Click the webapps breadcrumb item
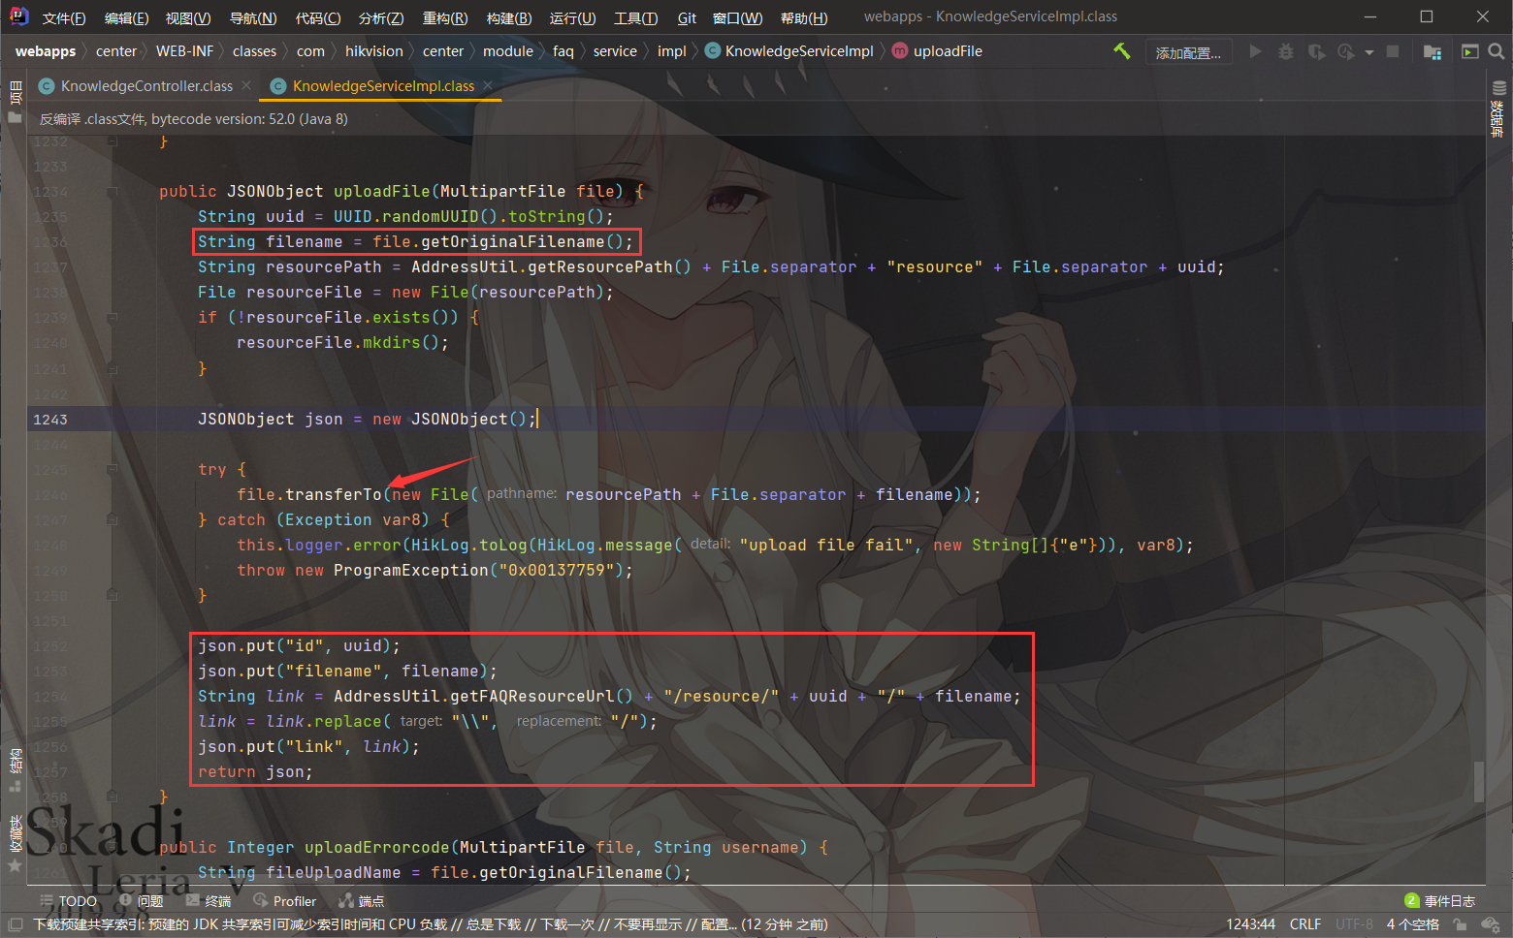 tap(46, 51)
